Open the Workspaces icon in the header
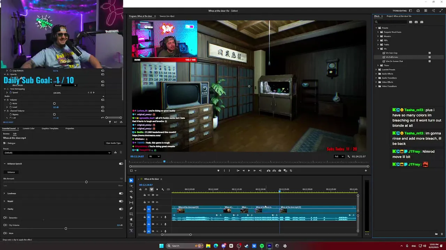 tap(410, 11)
